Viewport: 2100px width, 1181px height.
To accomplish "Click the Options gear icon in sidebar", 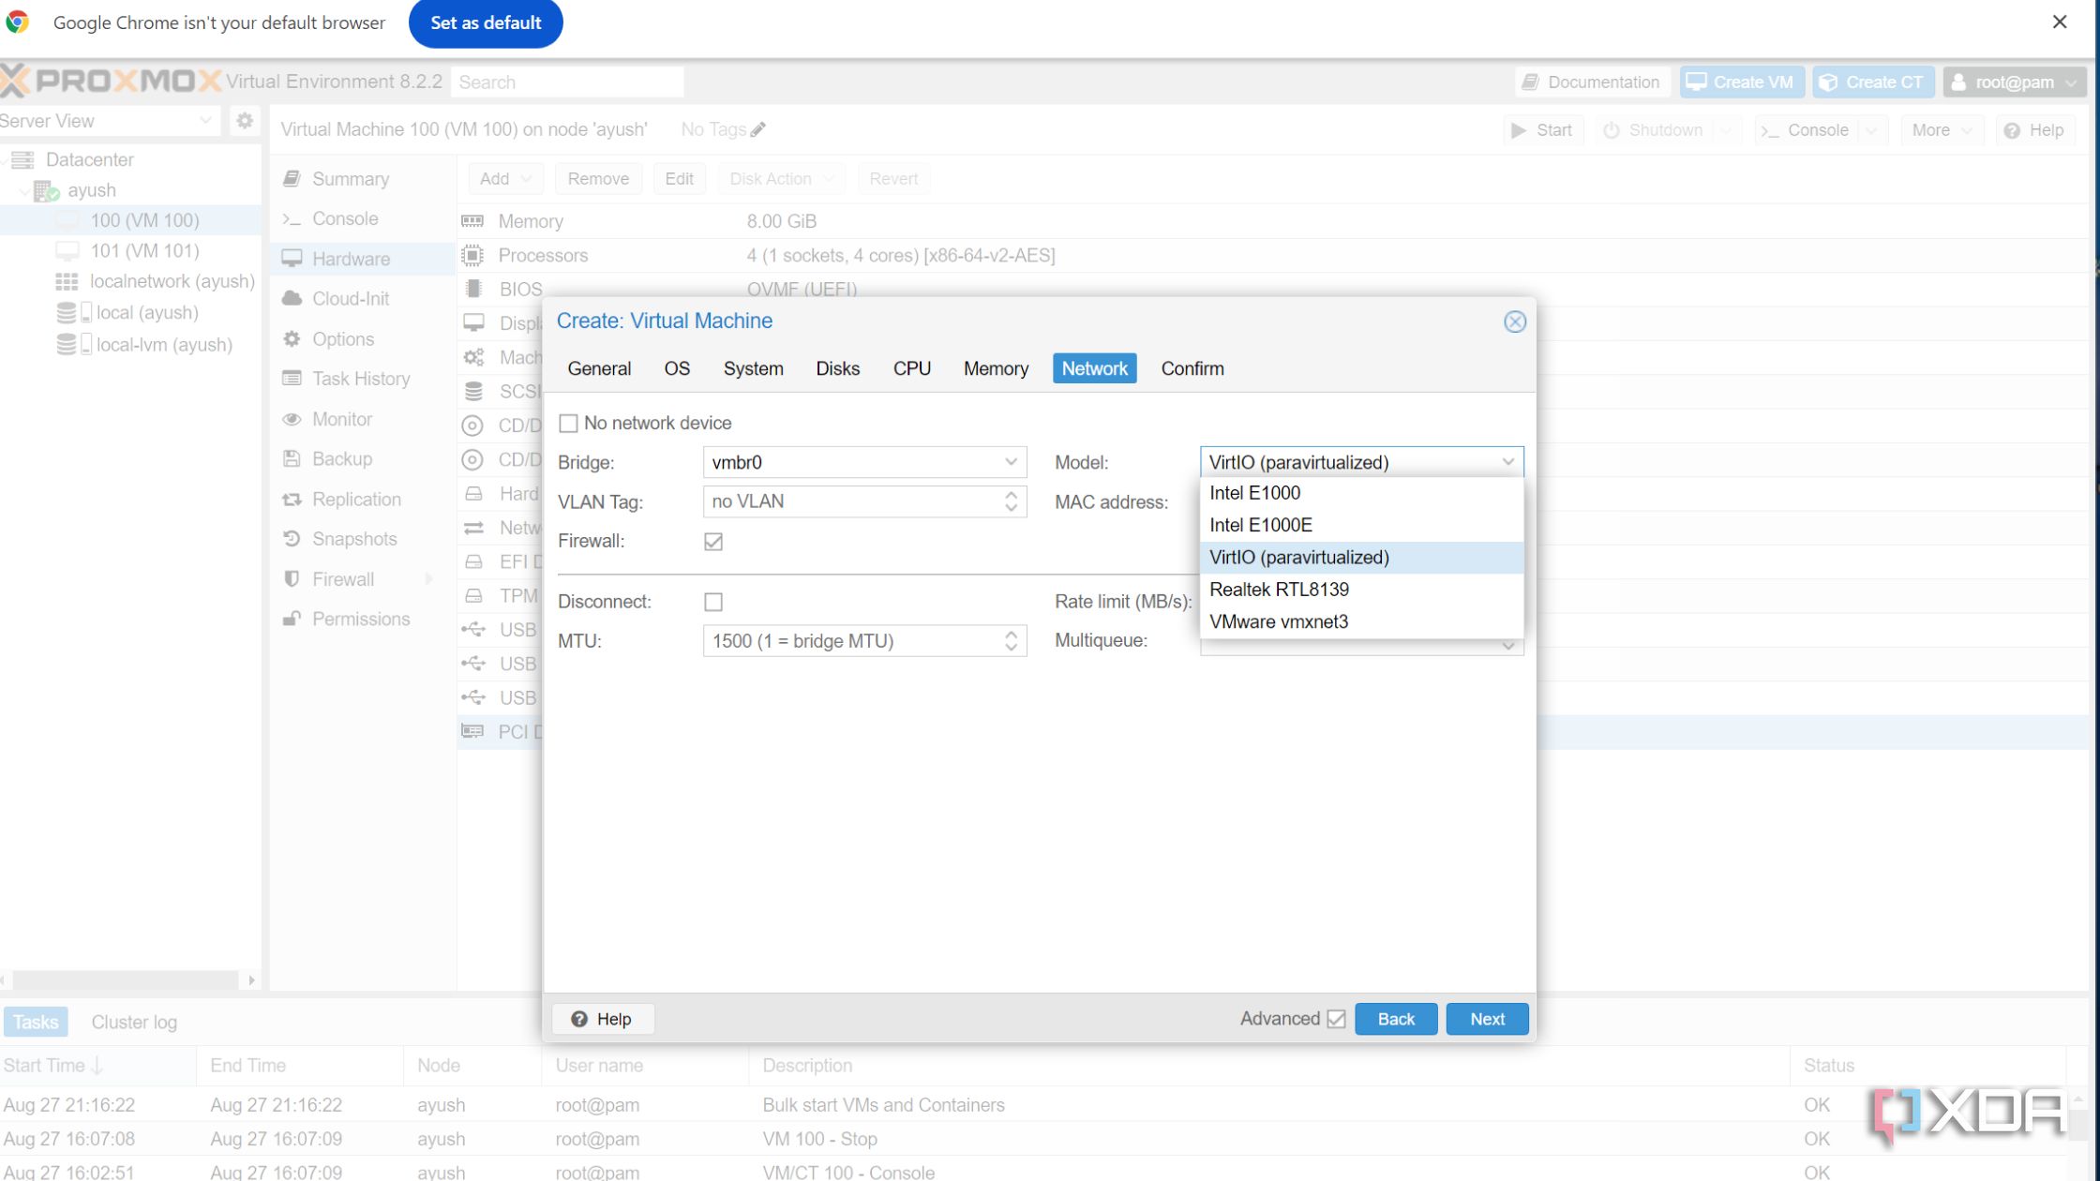I will point(292,338).
